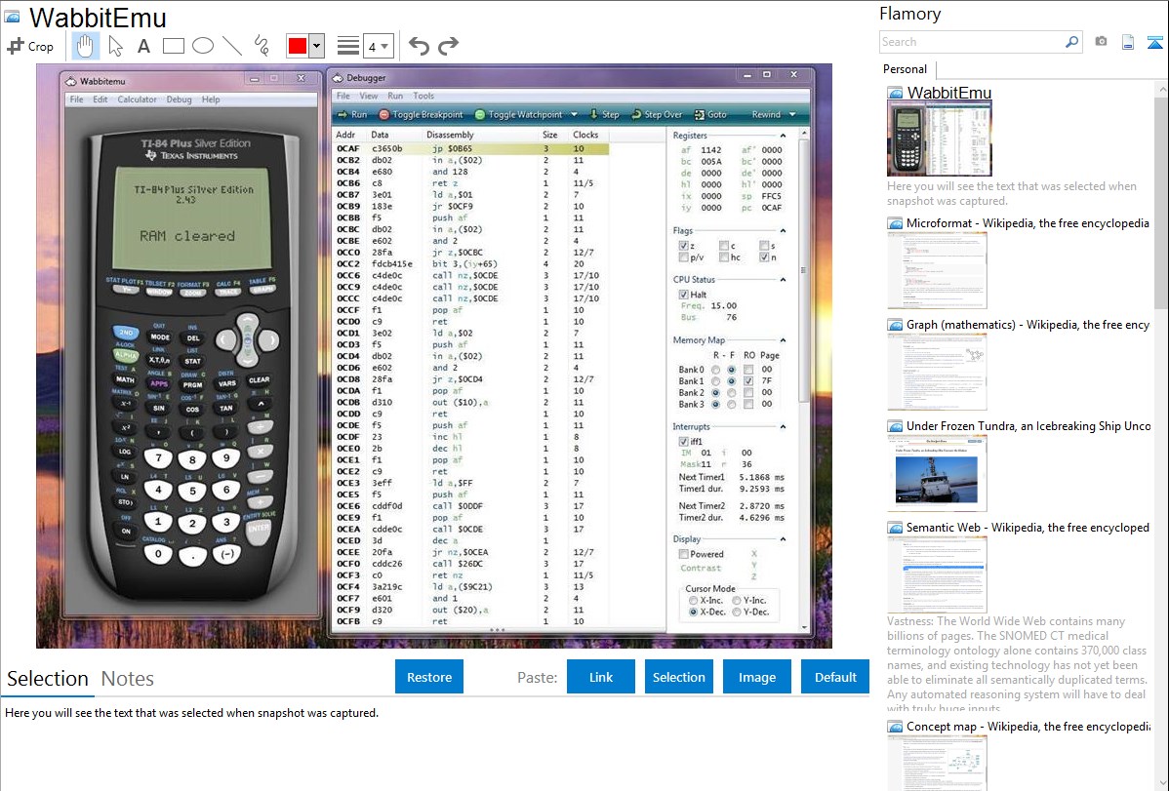Switch to the Notes tab

point(128,679)
